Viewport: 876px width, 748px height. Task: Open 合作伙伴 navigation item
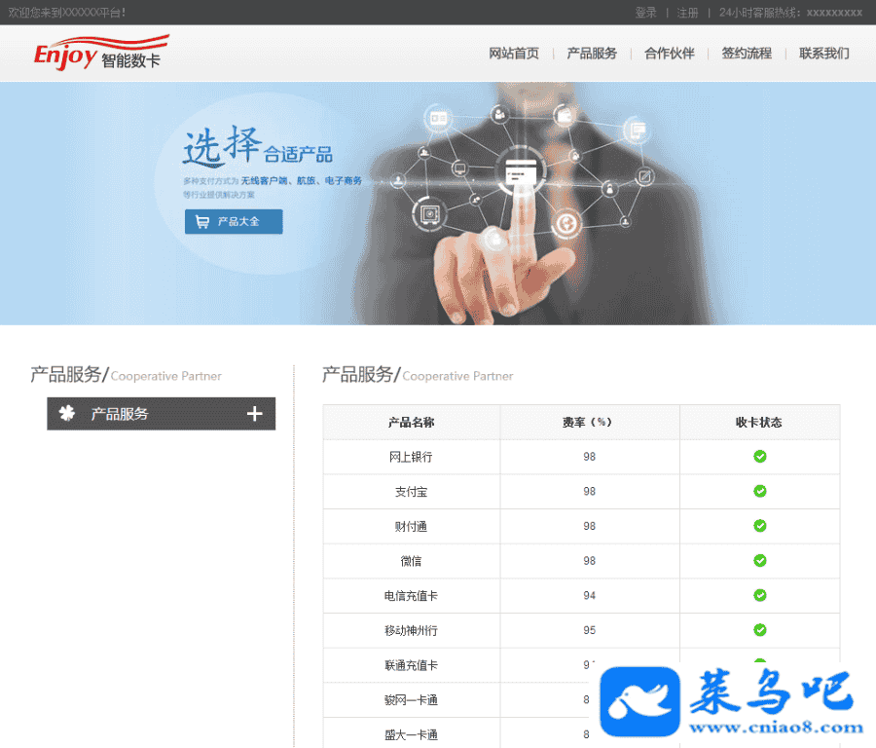point(670,54)
